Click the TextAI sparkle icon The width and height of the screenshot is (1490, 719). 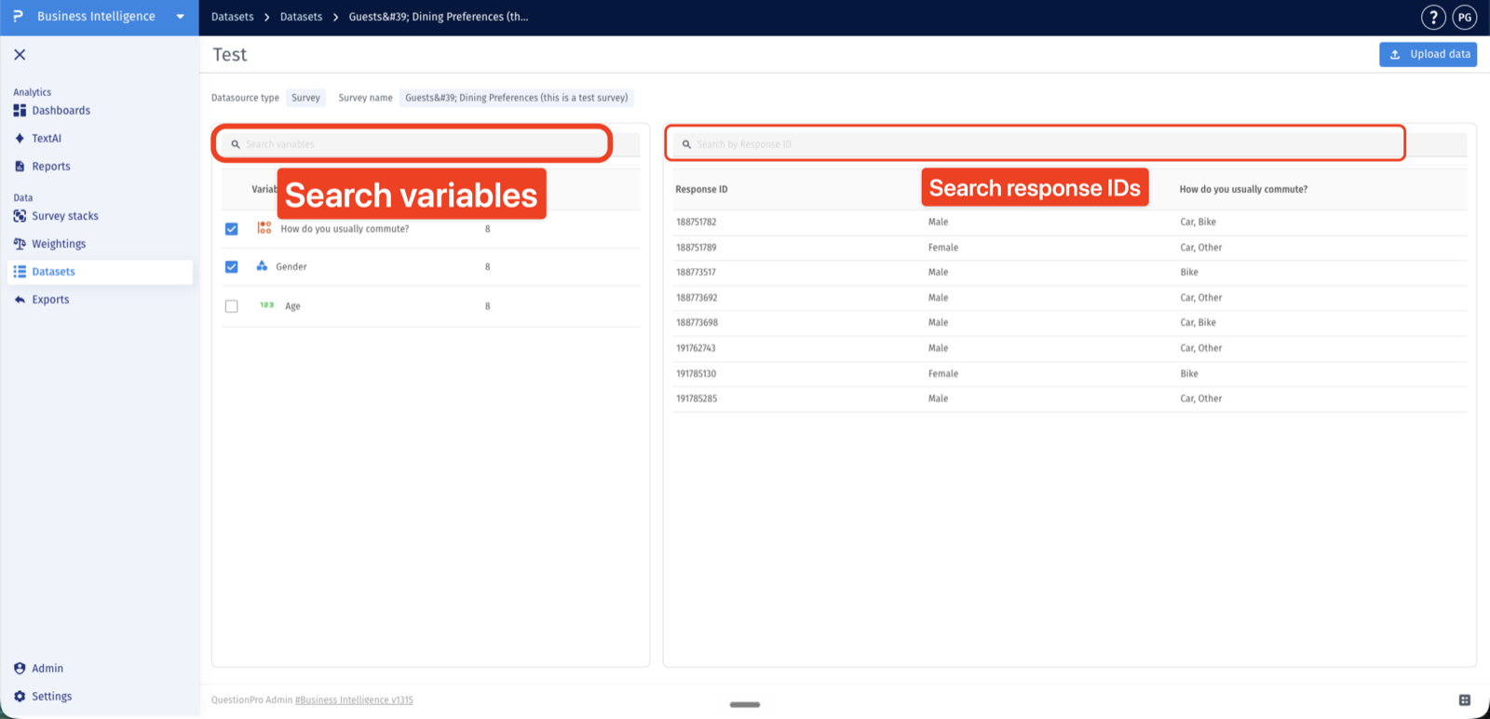(20, 138)
